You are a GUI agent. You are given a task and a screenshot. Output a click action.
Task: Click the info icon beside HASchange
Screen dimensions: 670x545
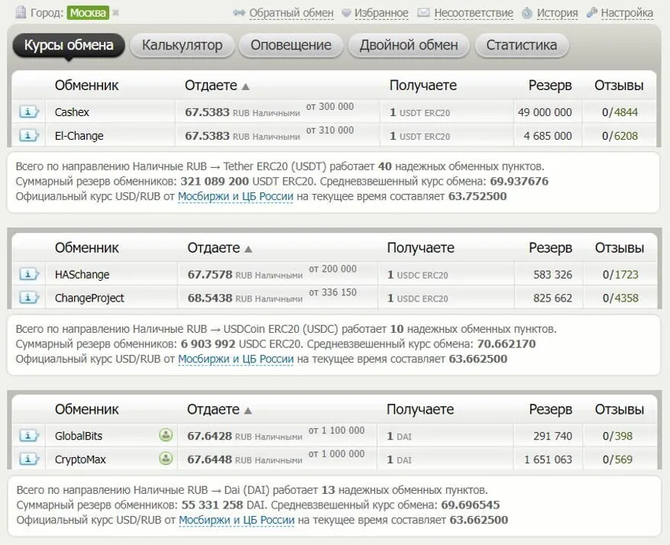click(x=28, y=275)
